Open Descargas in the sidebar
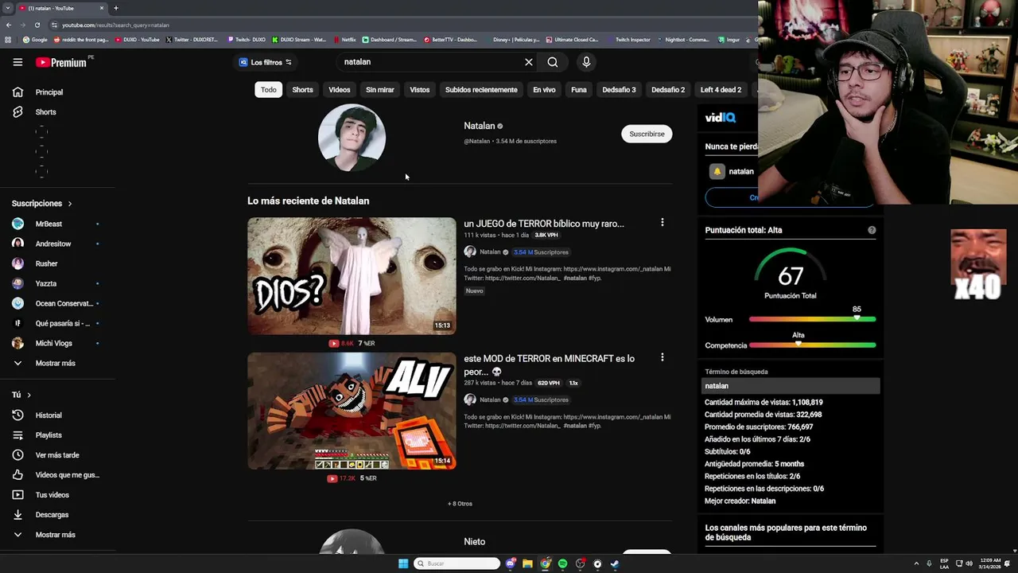 coord(52,515)
